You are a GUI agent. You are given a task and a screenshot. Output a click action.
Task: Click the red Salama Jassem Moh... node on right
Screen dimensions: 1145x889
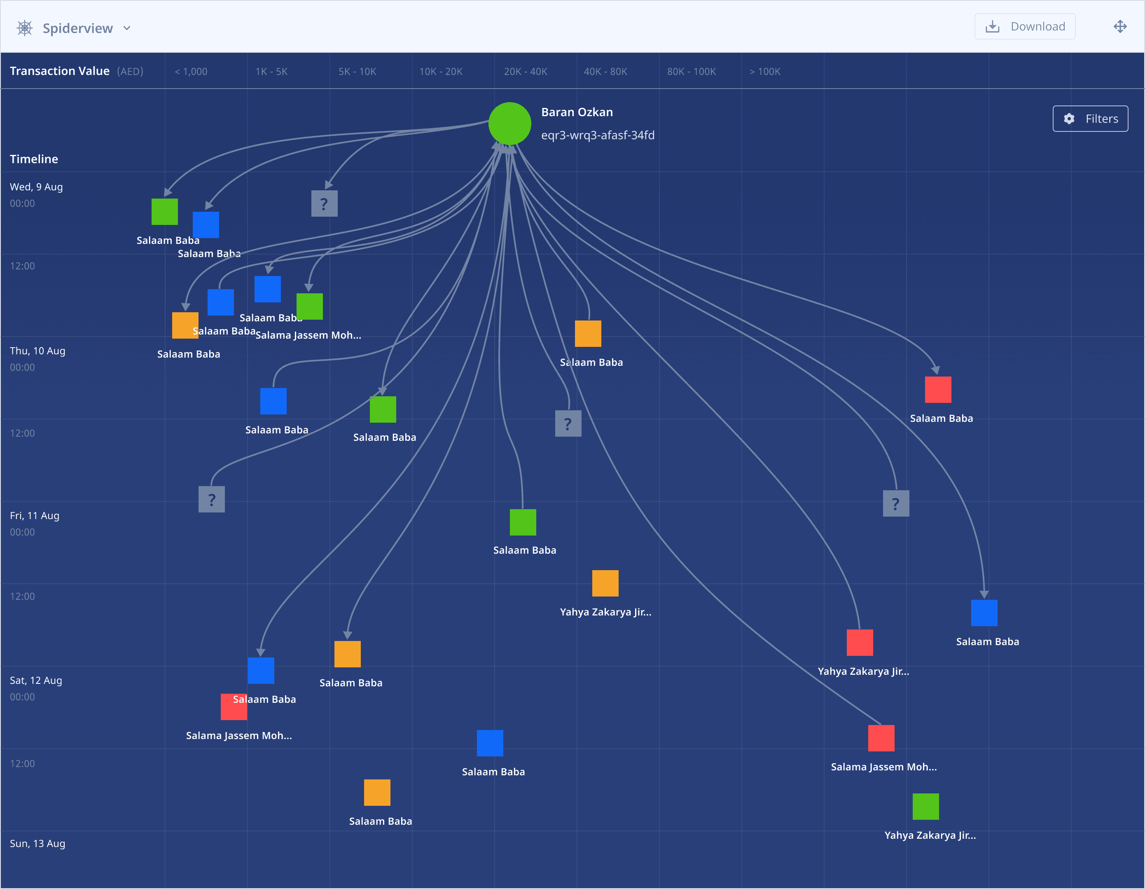tap(881, 739)
